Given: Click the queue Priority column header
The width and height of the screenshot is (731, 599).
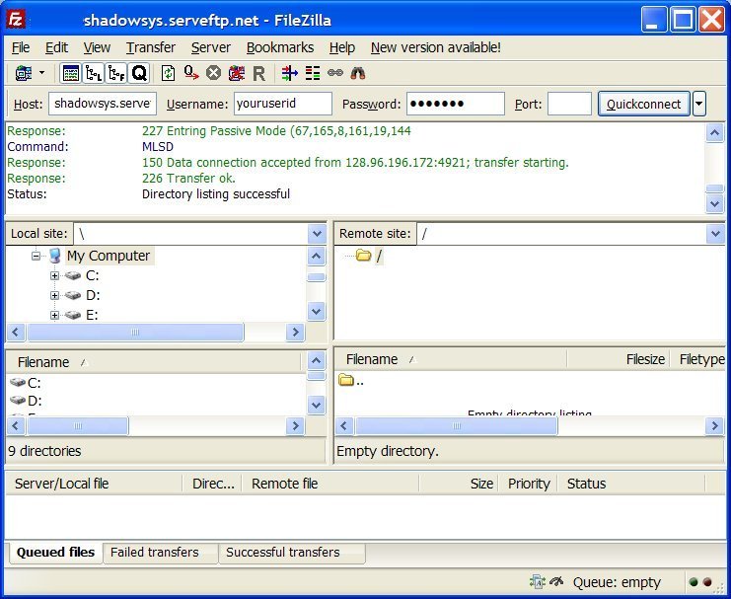Looking at the screenshot, I should point(529,484).
